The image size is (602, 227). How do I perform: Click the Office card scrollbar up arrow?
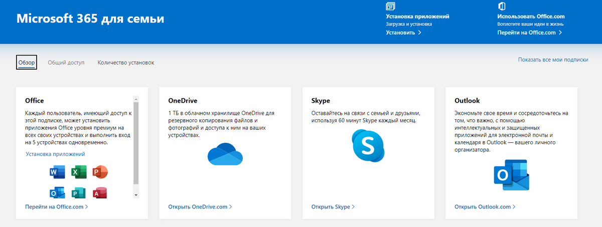(136, 99)
